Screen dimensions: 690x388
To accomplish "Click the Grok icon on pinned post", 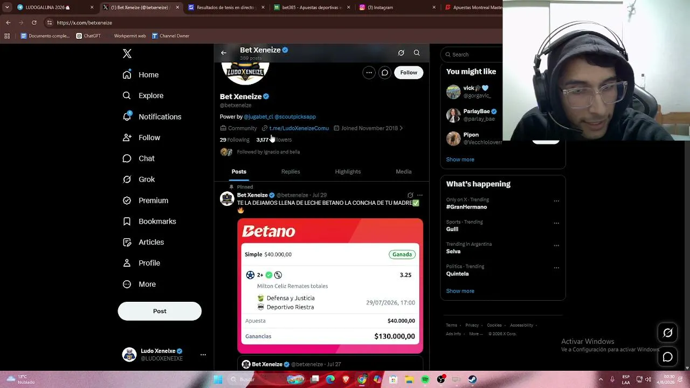I will point(410,195).
